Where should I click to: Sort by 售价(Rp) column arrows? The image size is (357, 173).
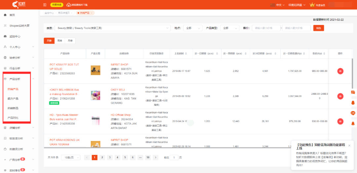[x=324, y=54]
